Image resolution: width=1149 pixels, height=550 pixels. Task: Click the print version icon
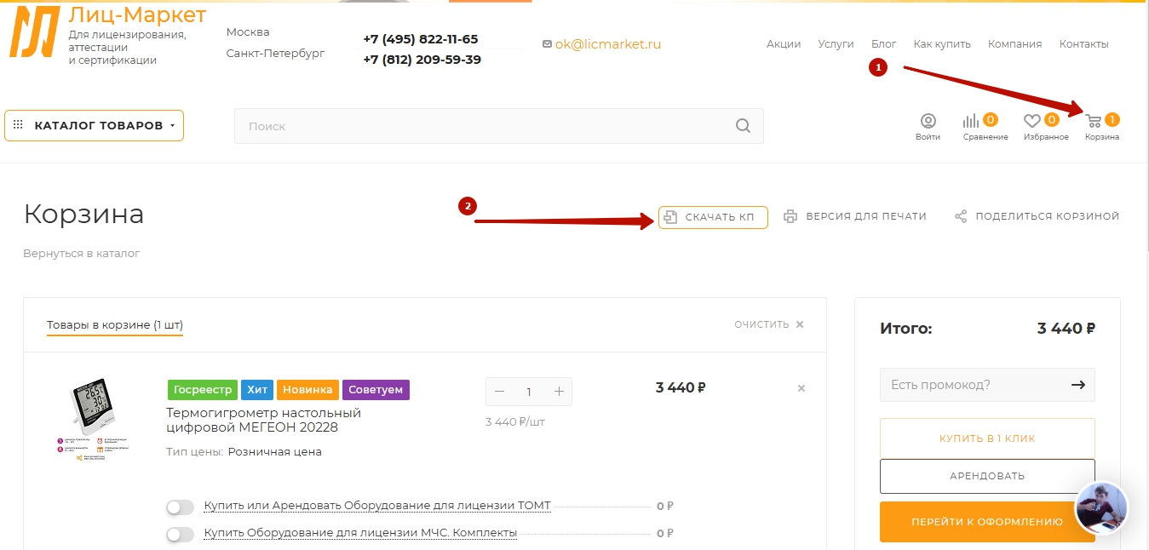click(790, 216)
